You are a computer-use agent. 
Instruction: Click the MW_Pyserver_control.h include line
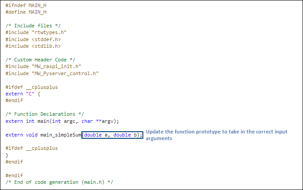click(52, 73)
